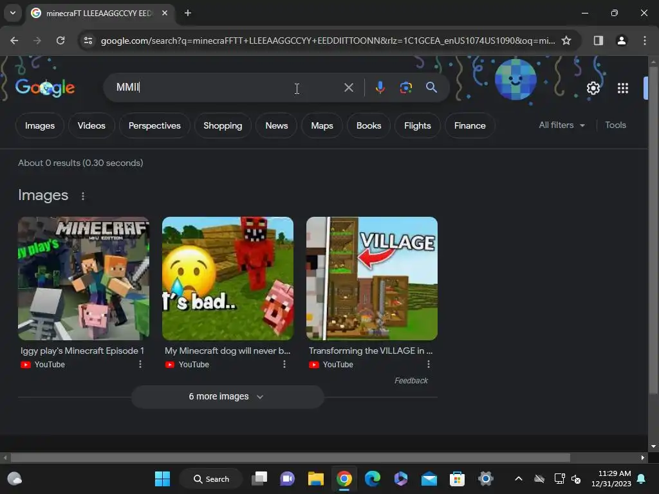Image resolution: width=659 pixels, height=494 pixels.
Task: Open a new browser tab
Action: pyautogui.click(x=188, y=13)
